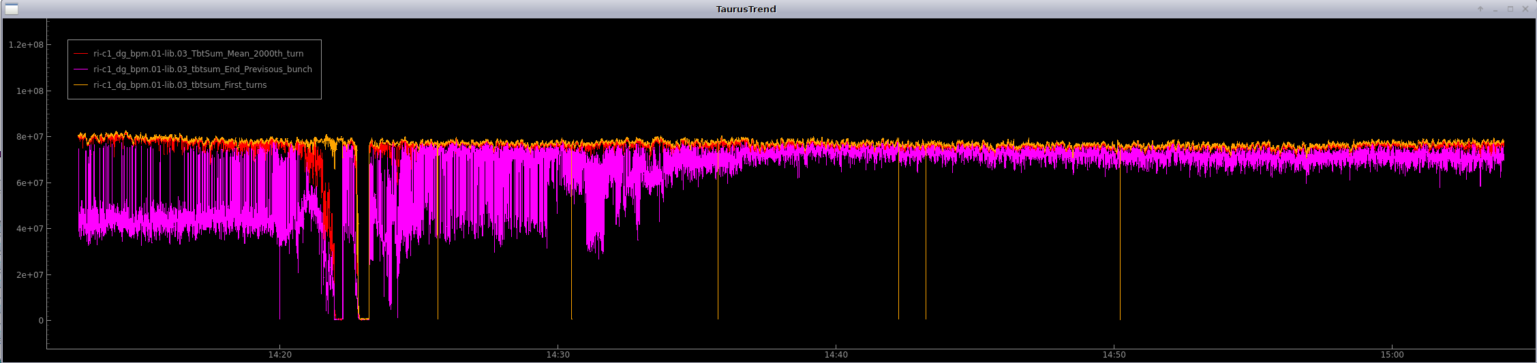Viewport: 1537px width, 363px height.
Task: Minimize the TaurusTrend window
Action: click(x=1495, y=9)
